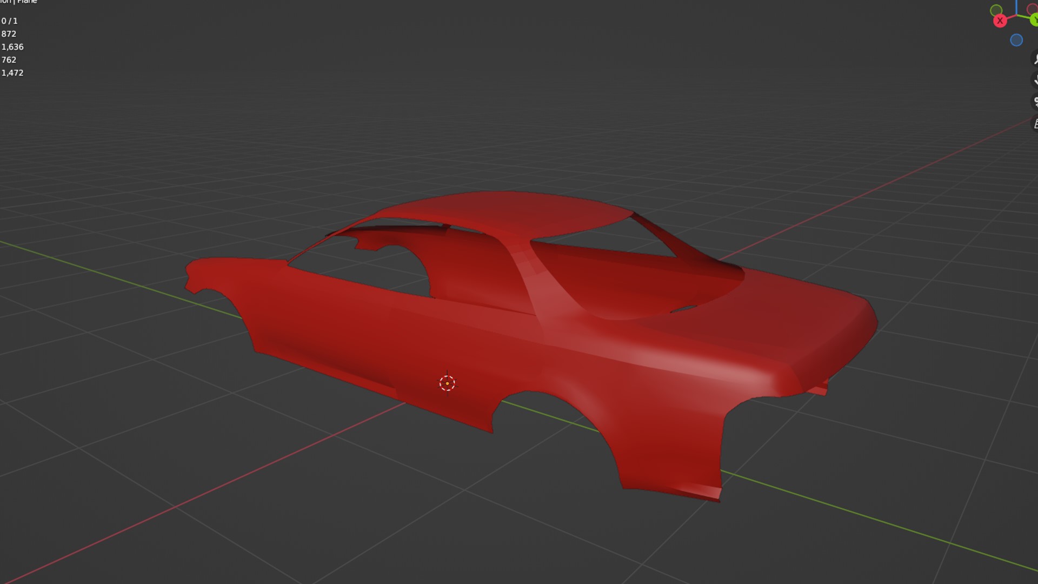Click the zoom magnifier viewport button
Viewport: 1038px width, 584px height.
[x=1035, y=59]
